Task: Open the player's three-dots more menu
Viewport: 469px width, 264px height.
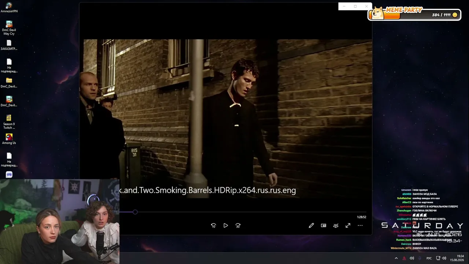Action: 360,225
